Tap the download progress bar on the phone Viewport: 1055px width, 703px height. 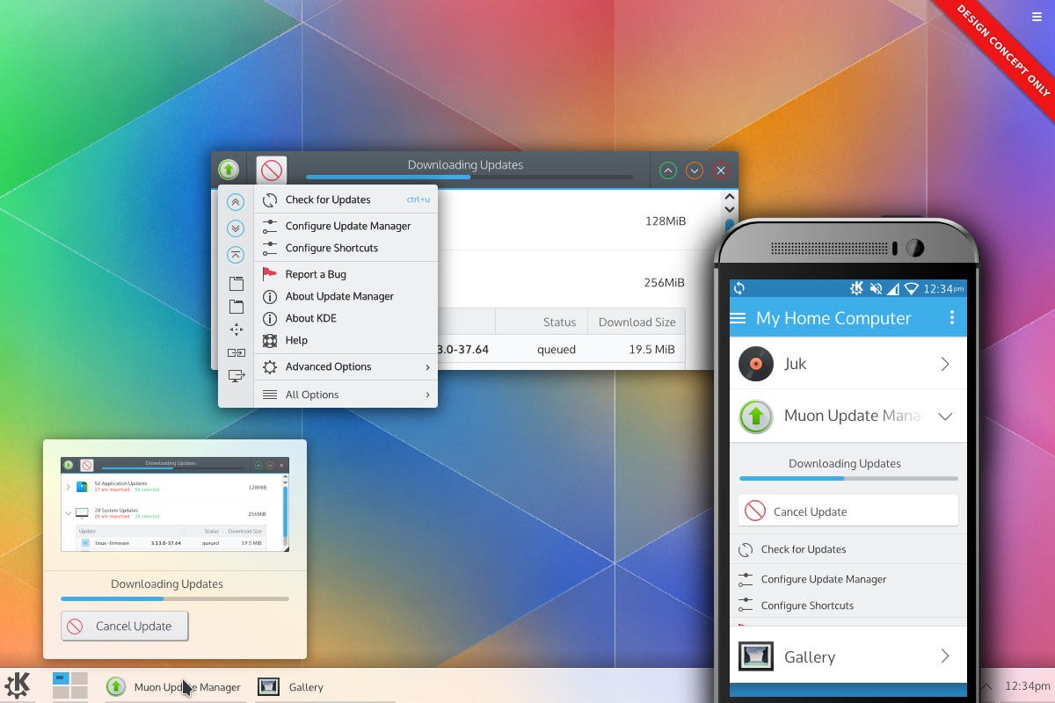click(848, 479)
